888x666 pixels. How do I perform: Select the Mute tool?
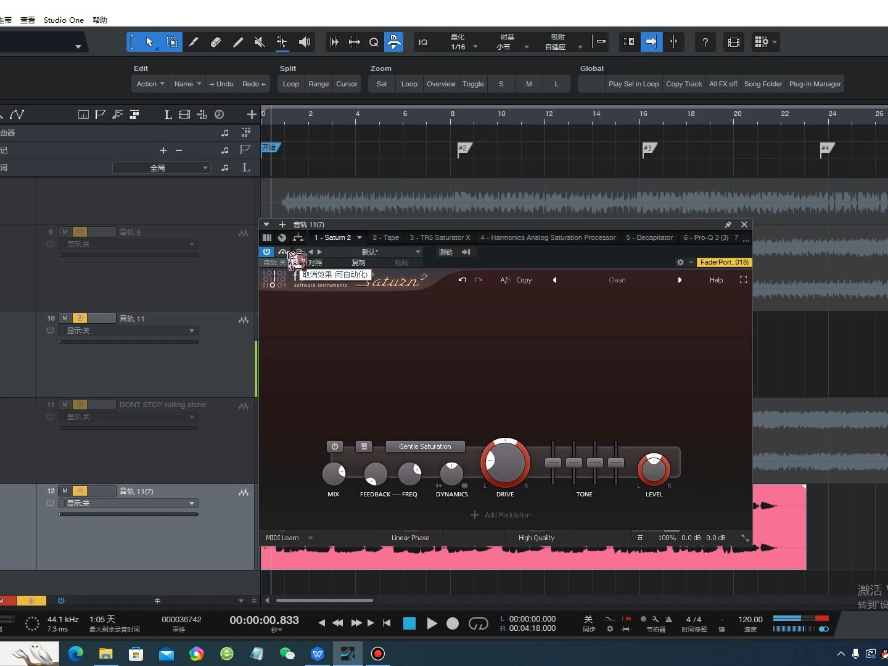260,42
